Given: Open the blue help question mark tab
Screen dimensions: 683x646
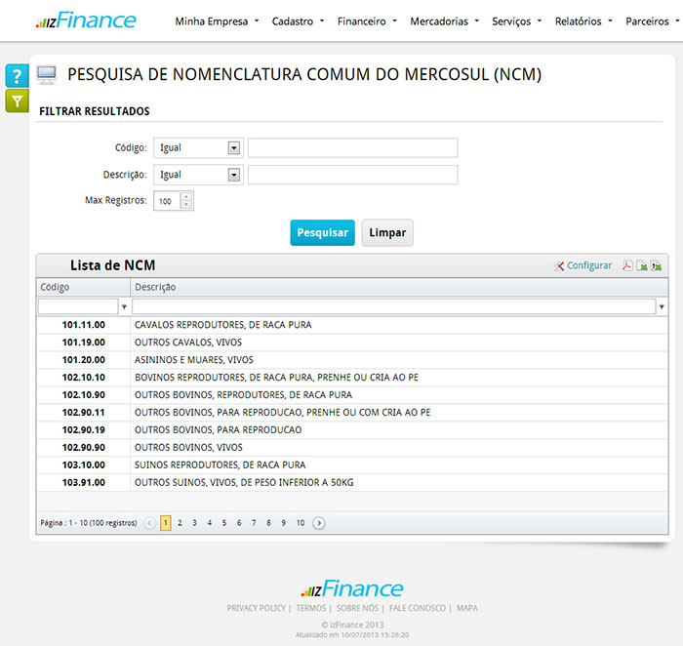Looking at the screenshot, I should pos(17,76).
